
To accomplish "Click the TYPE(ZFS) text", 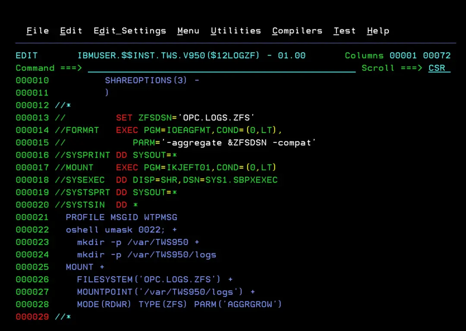I will (x=163, y=305).
